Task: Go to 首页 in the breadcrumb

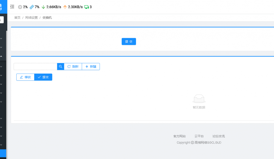Action: pos(17,18)
